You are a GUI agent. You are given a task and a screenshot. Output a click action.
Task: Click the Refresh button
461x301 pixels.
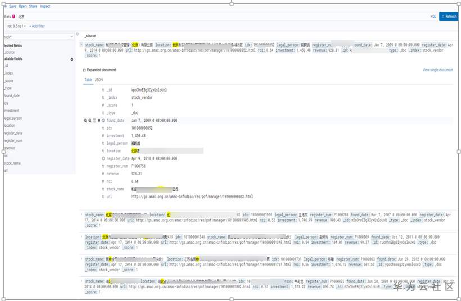pos(449,16)
